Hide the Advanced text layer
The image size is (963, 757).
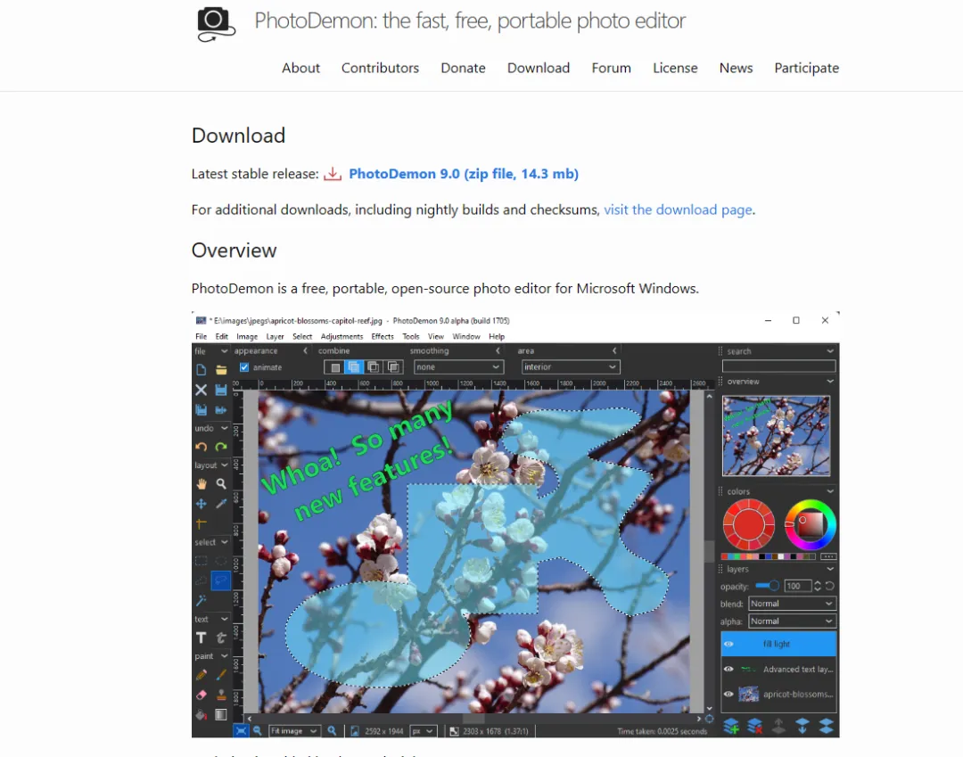728,670
